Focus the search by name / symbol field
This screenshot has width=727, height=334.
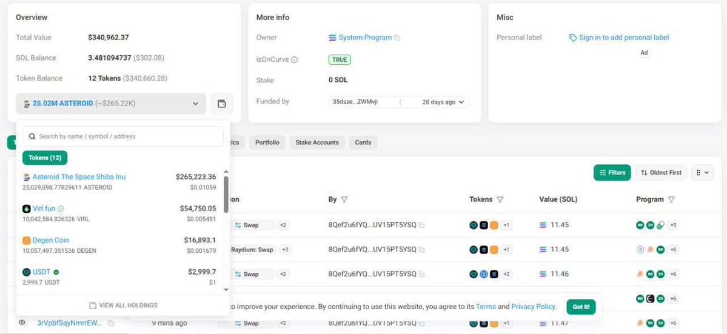coord(123,136)
